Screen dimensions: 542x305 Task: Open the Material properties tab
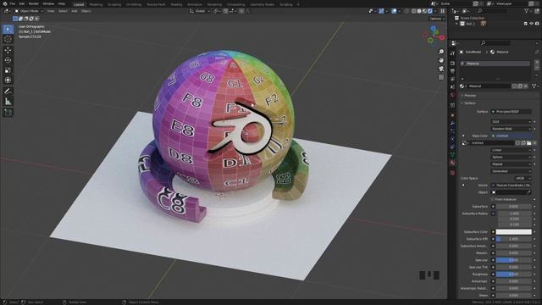click(x=452, y=163)
